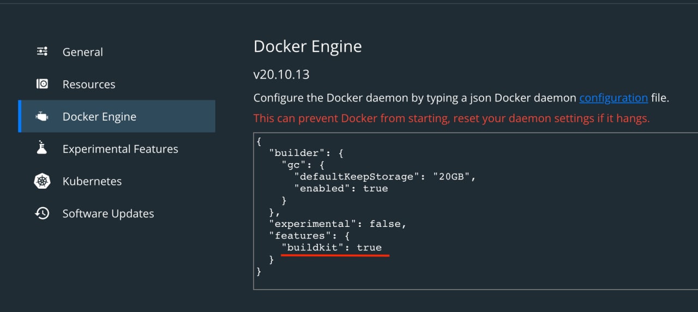
Task: Go to the Experimental Features label
Action: click(x=120, y=149)
